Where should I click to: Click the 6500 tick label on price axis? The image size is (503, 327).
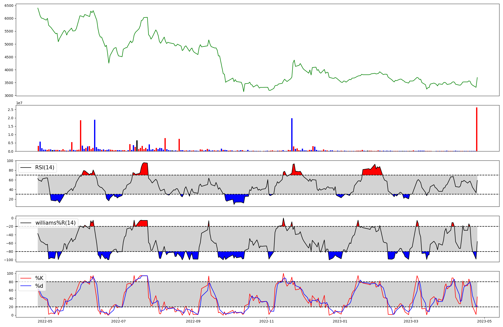[9, 6]
